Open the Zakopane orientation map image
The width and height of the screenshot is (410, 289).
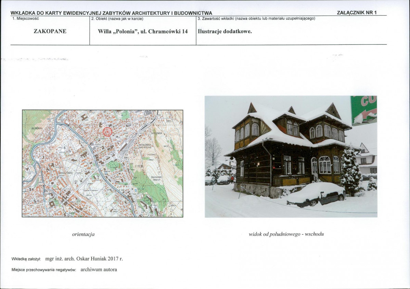tap(103, 163)
